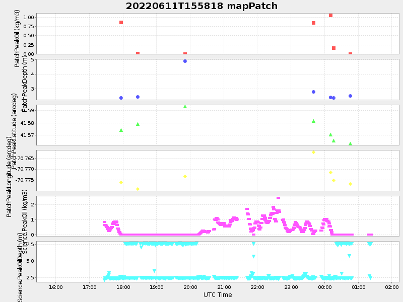Click the -70.770 longitude tick label
Viewport: 403px width, 302px height.
25,169
